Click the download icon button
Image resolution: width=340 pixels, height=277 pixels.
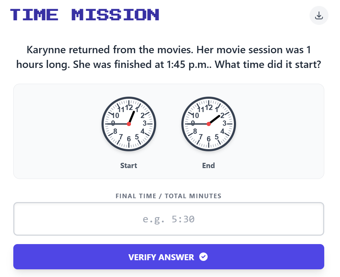tap(319, 16)
